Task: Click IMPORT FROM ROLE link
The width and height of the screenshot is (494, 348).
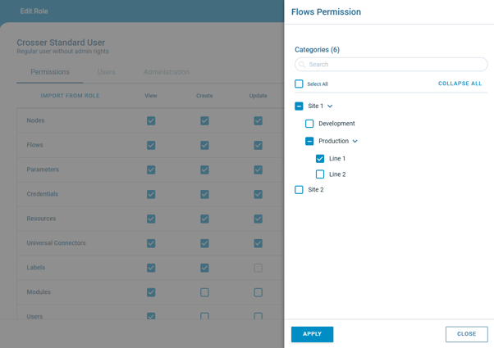Action: [71, 96]
